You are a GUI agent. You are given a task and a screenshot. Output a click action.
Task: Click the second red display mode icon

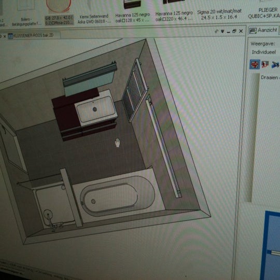coord(265,64)
